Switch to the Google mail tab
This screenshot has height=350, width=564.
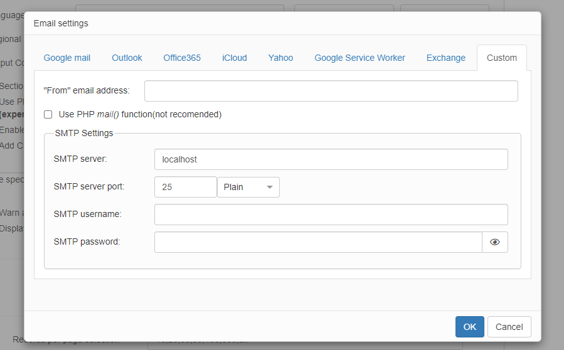pos(67,58)
